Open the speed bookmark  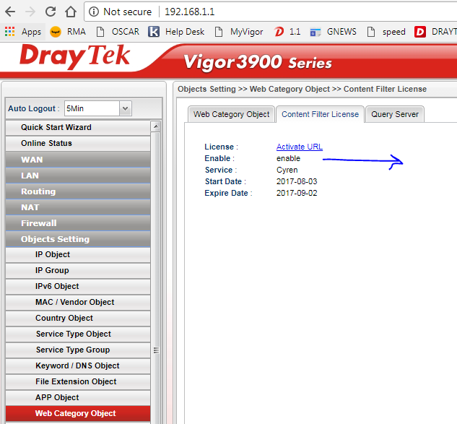click(386, 32)
